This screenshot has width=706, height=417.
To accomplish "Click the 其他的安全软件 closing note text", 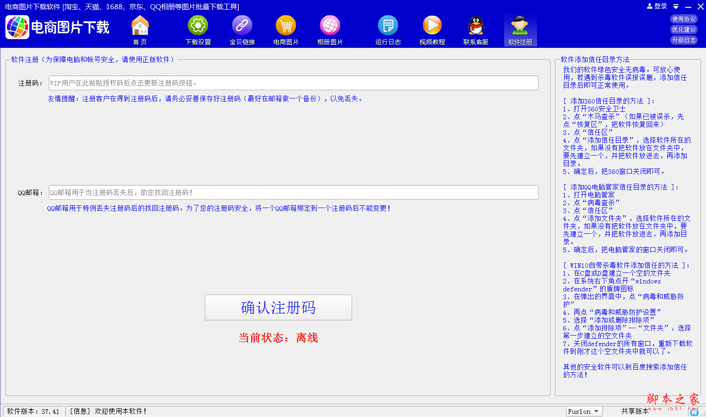I will click(625, 371).
